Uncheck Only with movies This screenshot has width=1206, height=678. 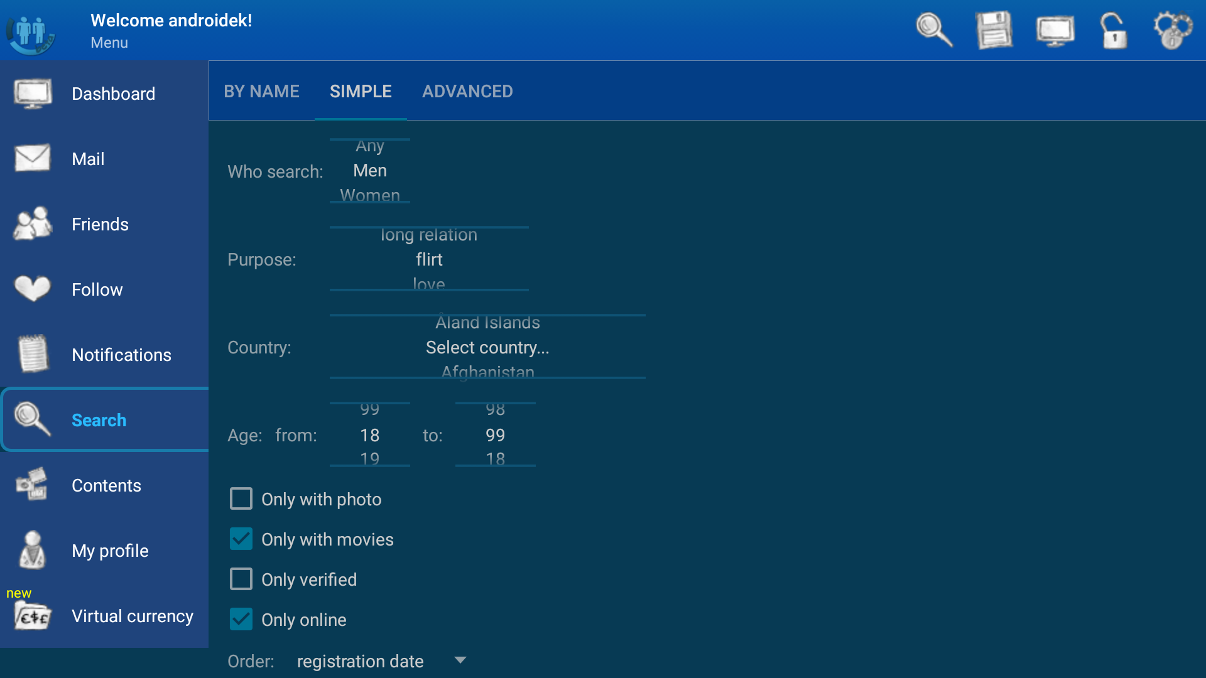[241, 539]
